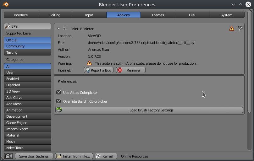Click the window shade down-arrow in title bar
The height and width of the screenshot is (161, 254).
[233, 4]
